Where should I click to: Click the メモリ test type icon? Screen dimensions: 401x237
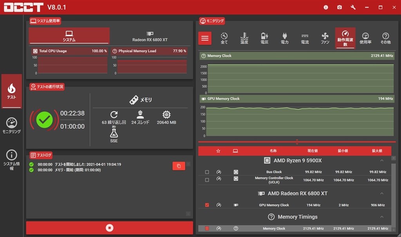[x=134, y=100]
